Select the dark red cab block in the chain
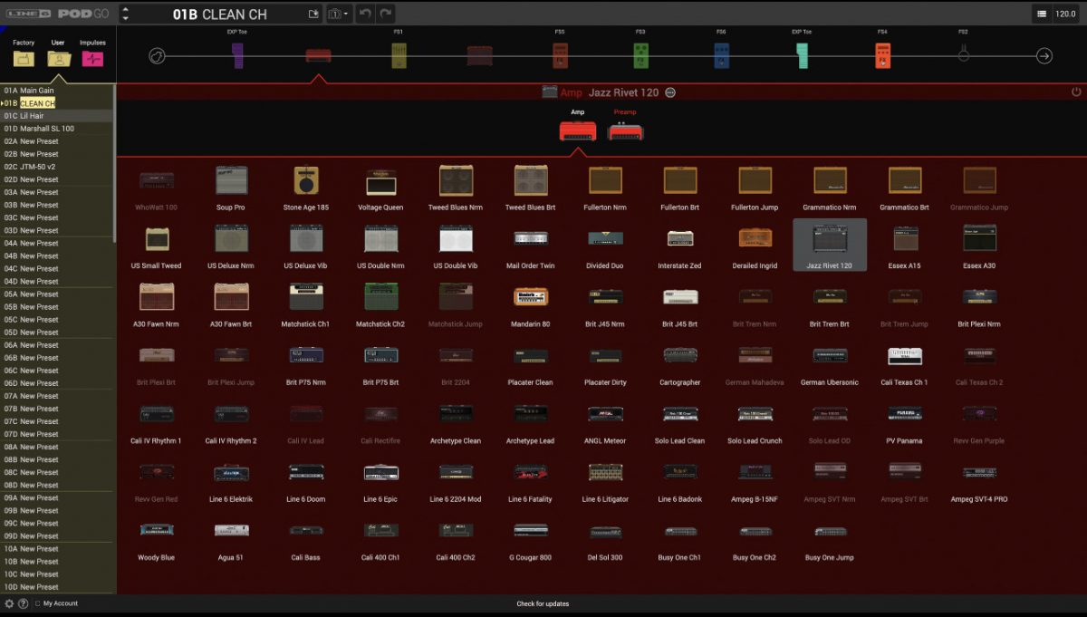1087x617 pixels. (x=479, y=56)
